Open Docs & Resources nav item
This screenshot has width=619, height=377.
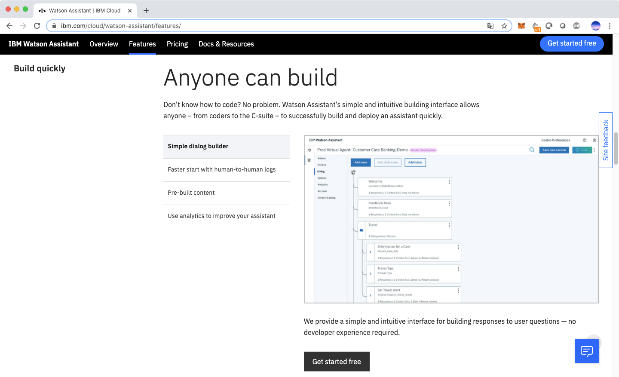click(x=226, y=44)
